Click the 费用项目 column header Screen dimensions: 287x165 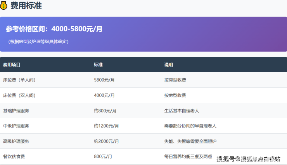pos(12,65)
